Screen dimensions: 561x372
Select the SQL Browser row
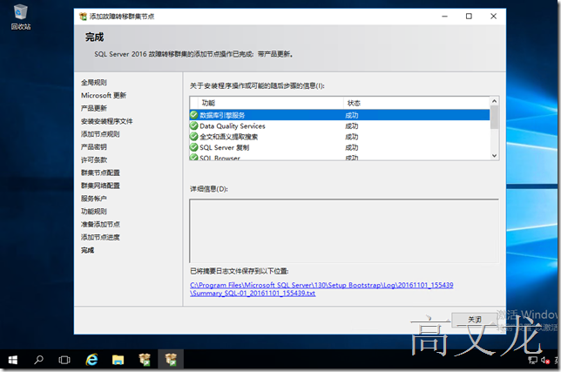point(340,157)
